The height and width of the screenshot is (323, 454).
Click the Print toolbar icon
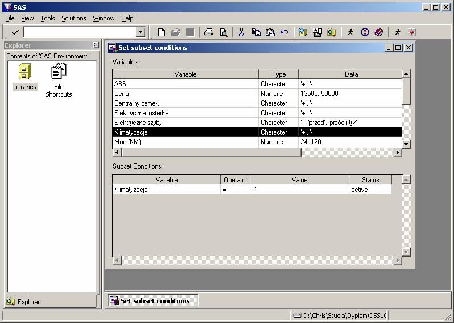209,32
